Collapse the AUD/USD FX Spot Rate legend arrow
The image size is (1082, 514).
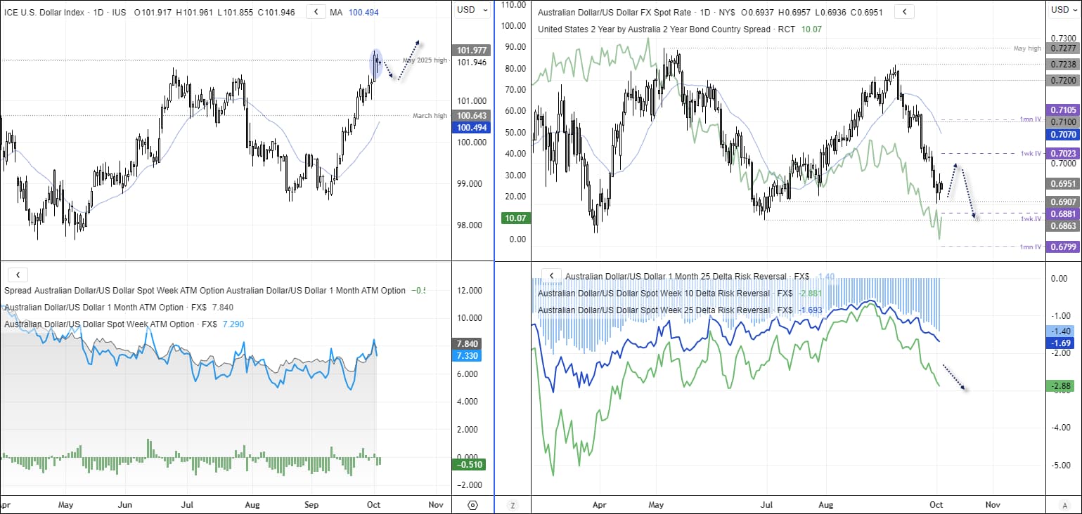coord(905,12)
